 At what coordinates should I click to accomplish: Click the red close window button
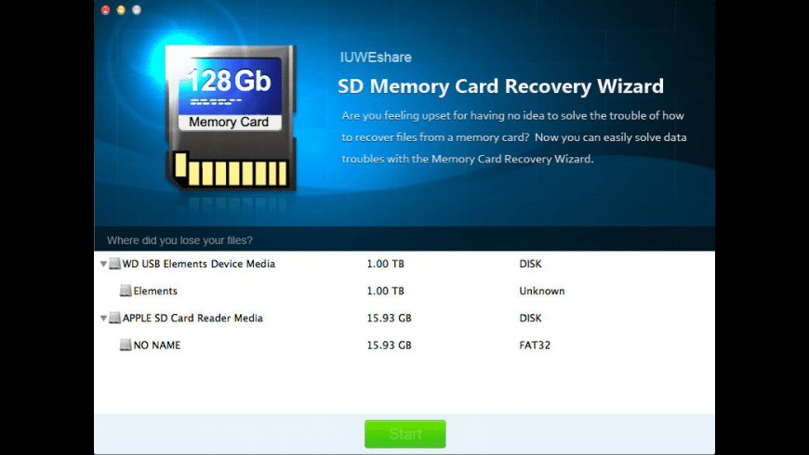click(x=106, y=10)
